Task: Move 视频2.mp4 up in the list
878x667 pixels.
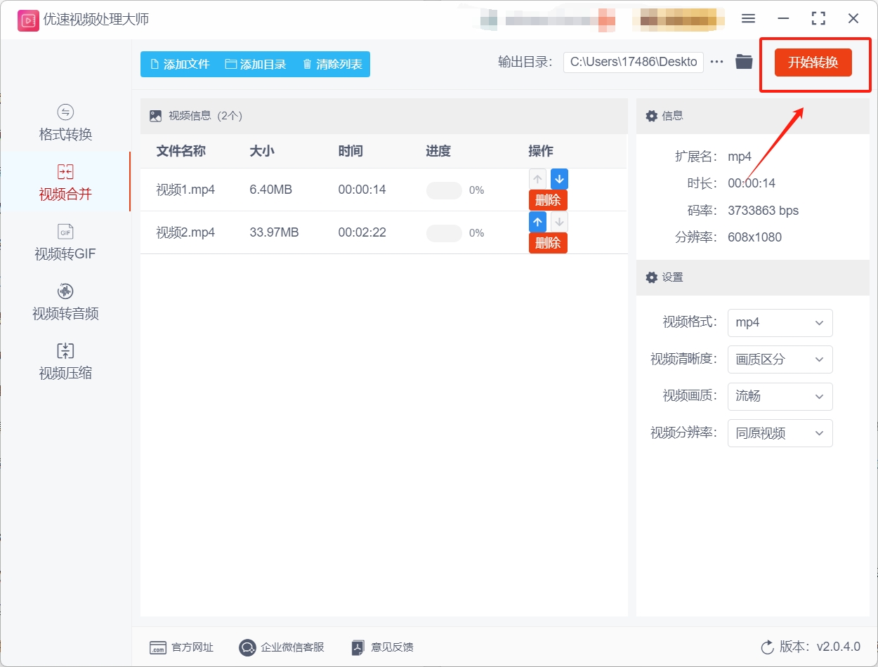Action: click(x=537, y=222)
